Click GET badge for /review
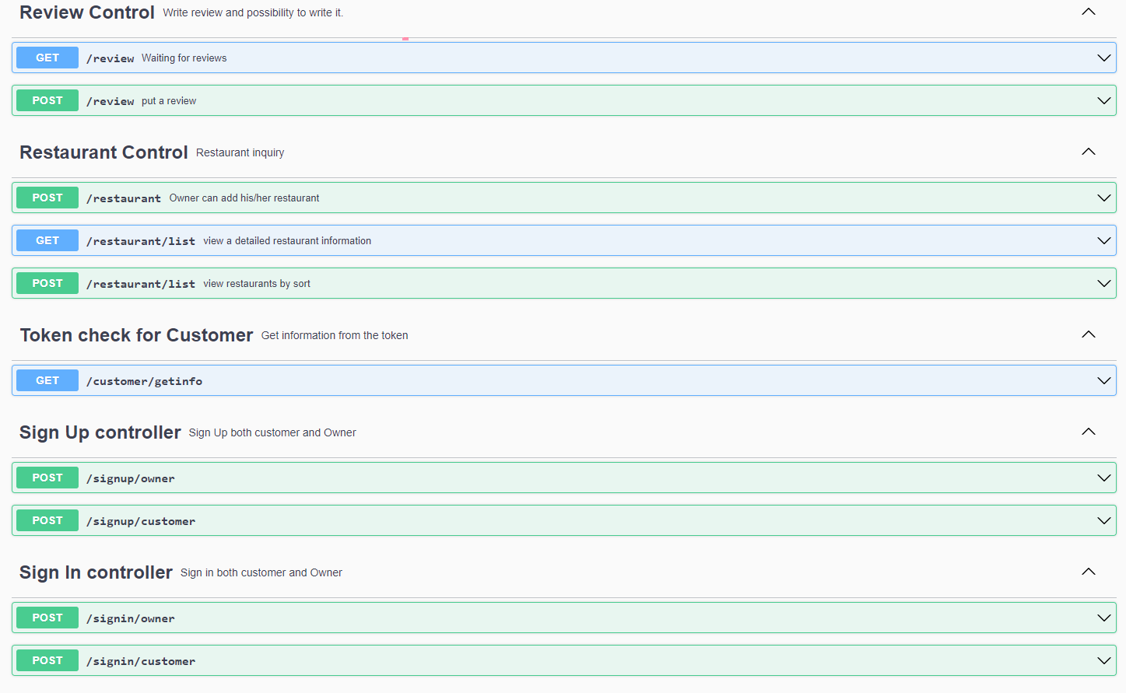1126x693 pixels. click(x=47, y=58)
